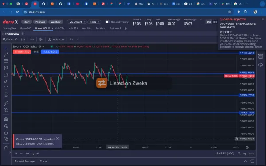Open the Trade panel button
This screenshot has width=266, height=166.
point(43,161)
